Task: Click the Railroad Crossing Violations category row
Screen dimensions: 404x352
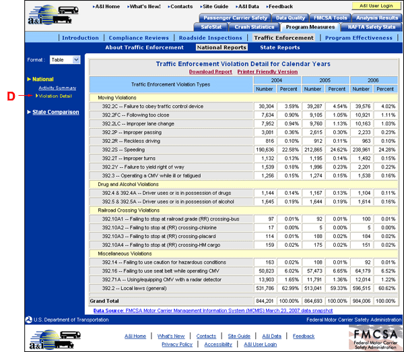Action: point(244,210)
